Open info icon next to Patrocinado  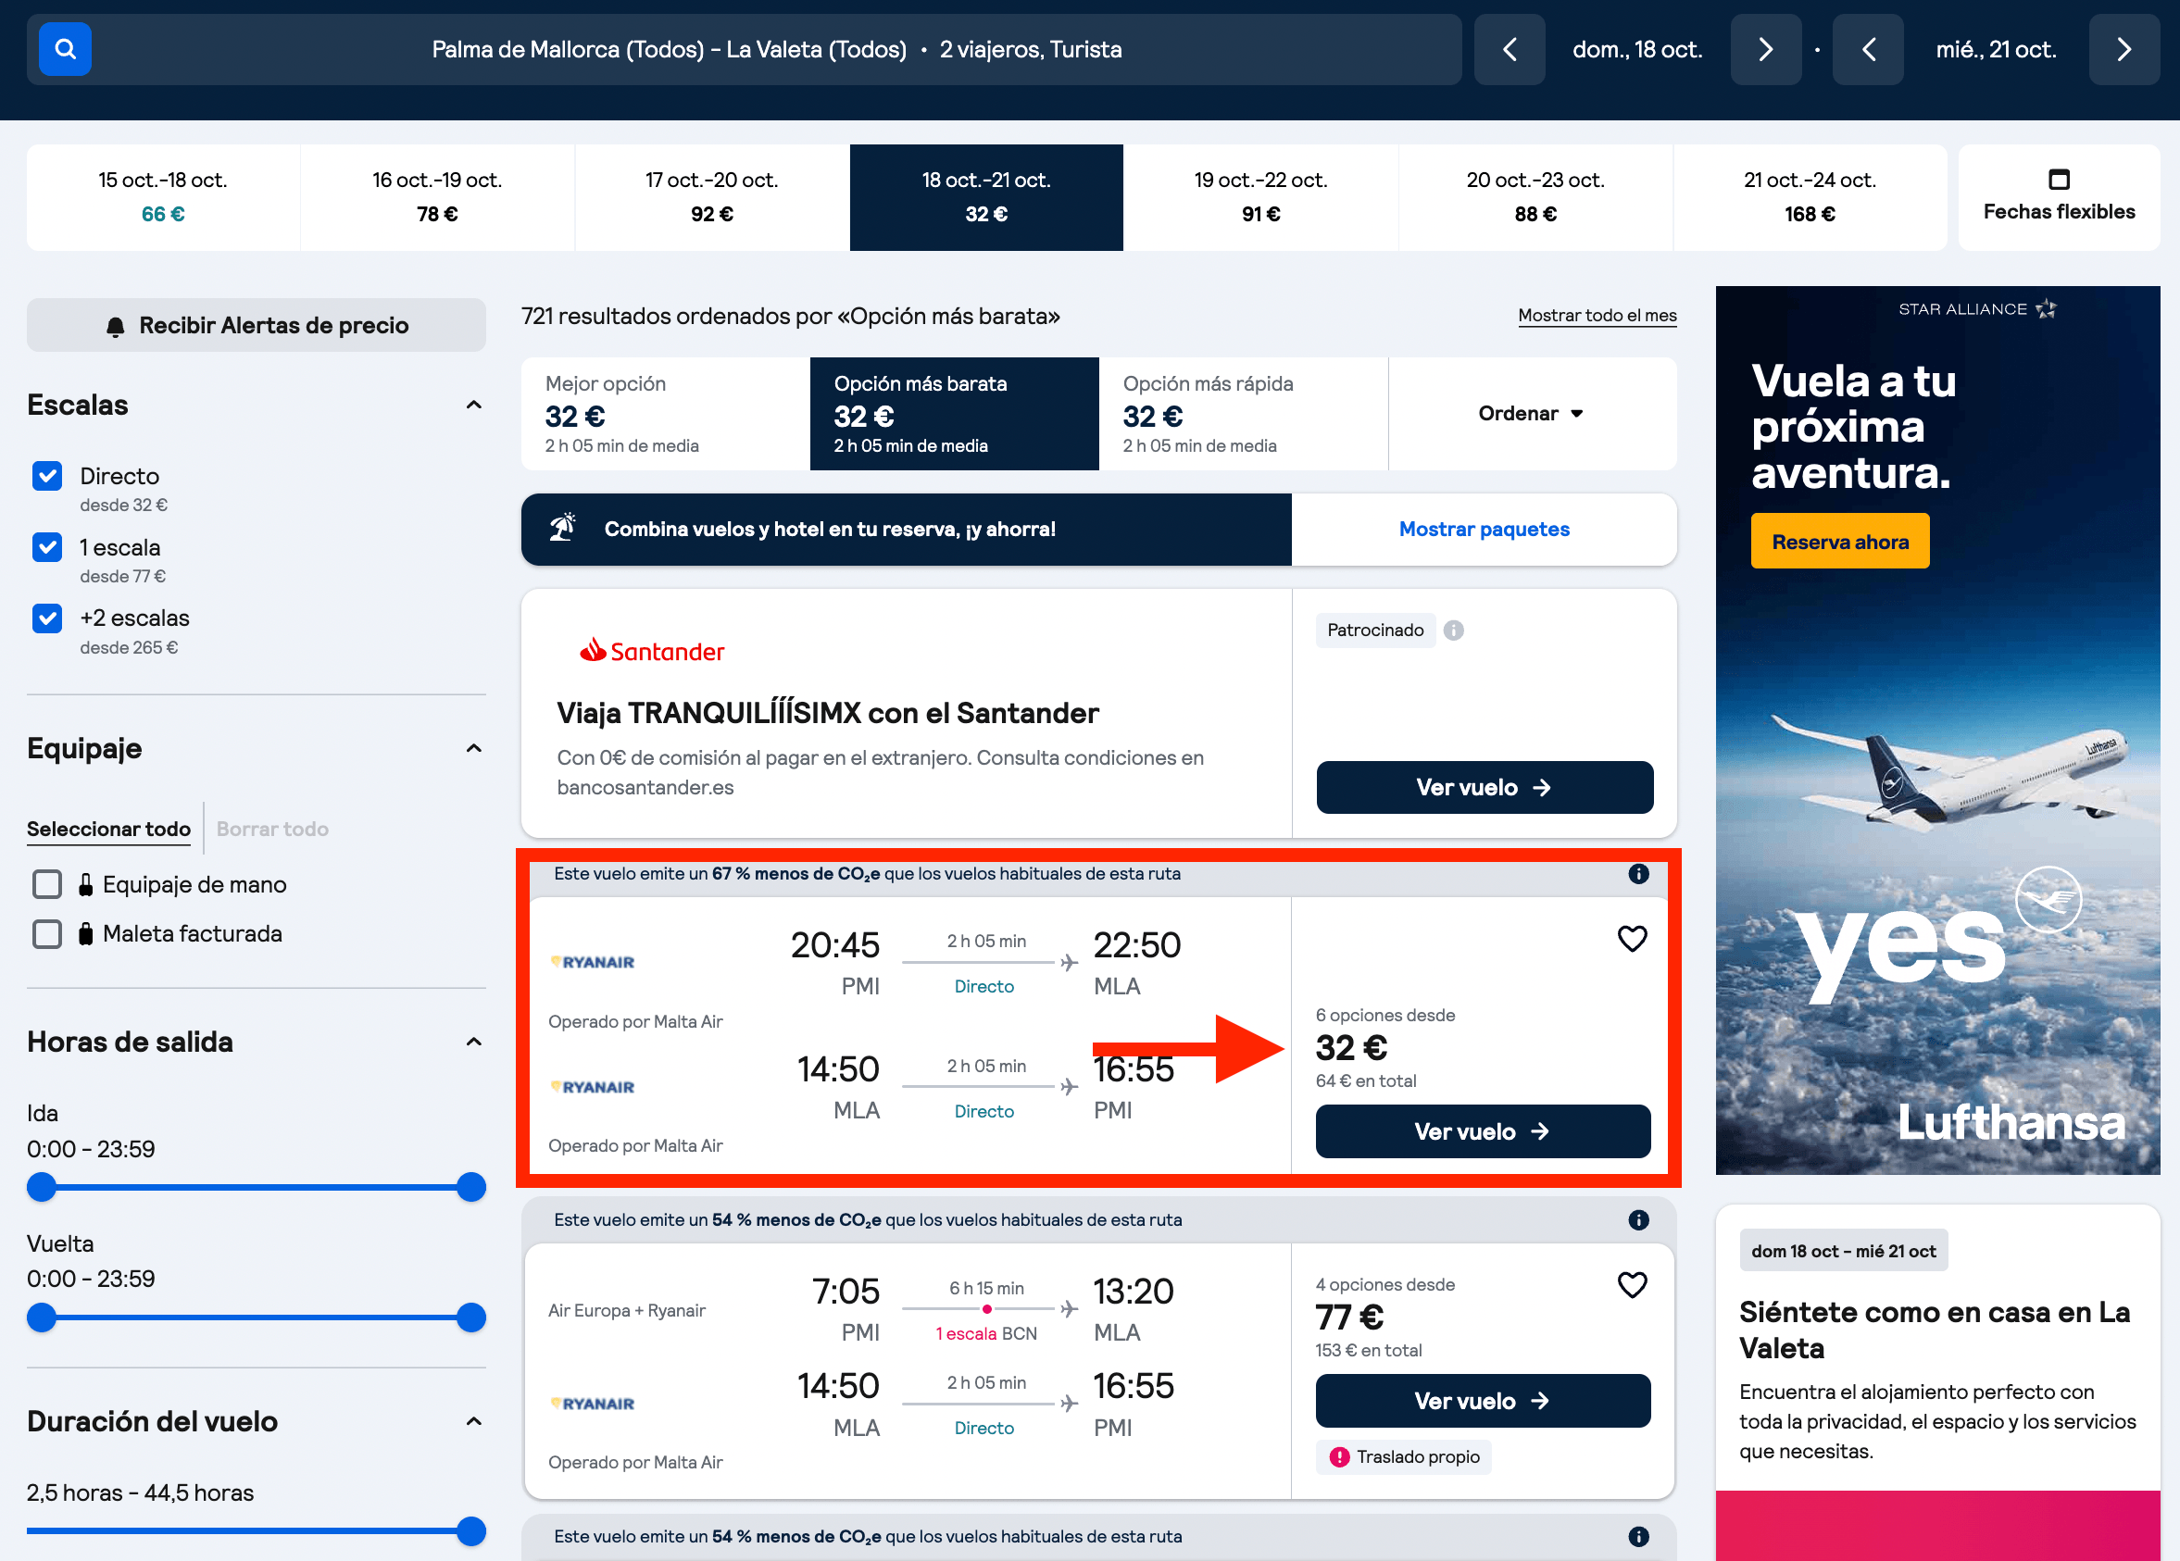tap(1453, 631)
